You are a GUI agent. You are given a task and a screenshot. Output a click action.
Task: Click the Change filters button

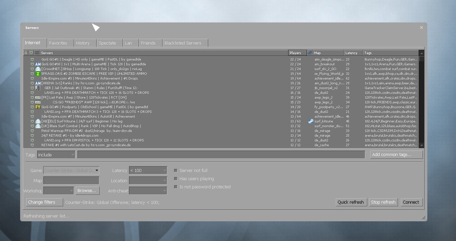click(44, 202)
